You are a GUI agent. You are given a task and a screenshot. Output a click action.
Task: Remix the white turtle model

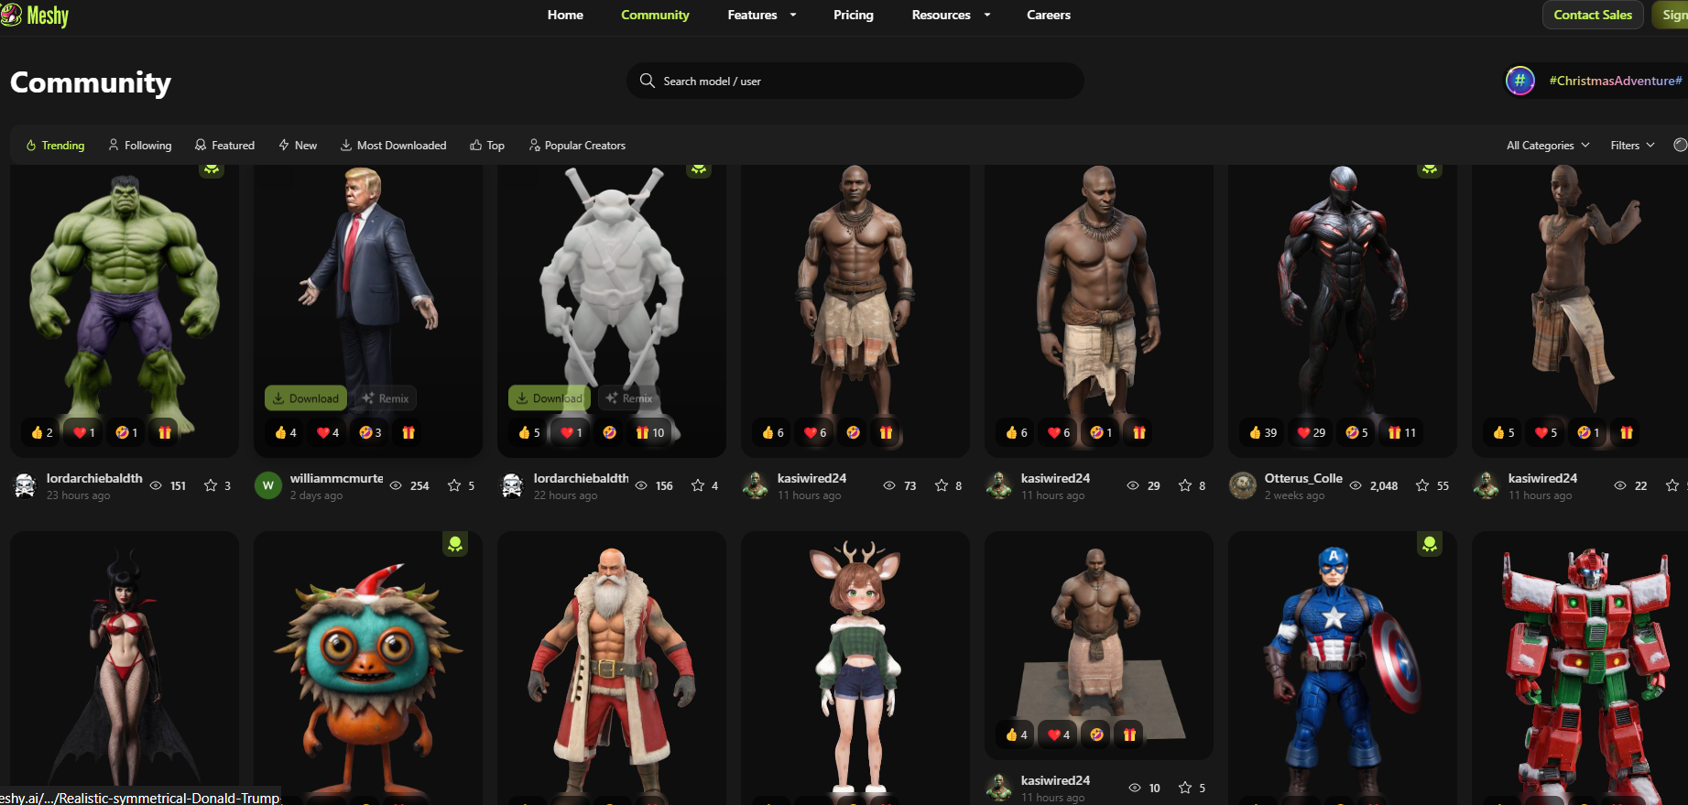pos(629,397)
